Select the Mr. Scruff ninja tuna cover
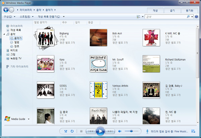 tap(98, 64)
